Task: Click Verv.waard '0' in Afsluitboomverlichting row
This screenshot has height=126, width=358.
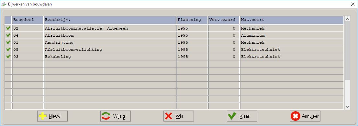Action: (x=224, y=50)
